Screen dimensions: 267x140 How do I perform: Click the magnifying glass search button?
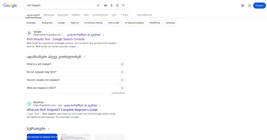(123, 5)
